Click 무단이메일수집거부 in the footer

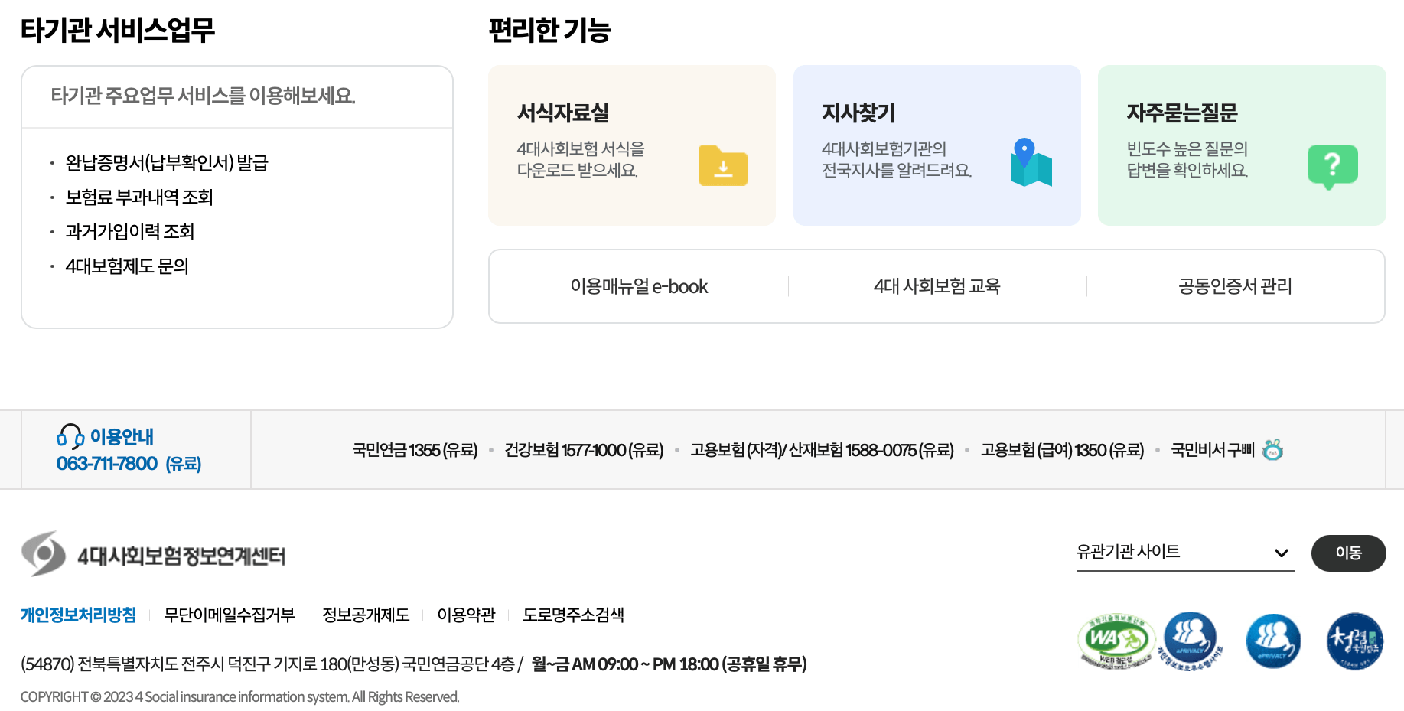[x=230, y=615]
